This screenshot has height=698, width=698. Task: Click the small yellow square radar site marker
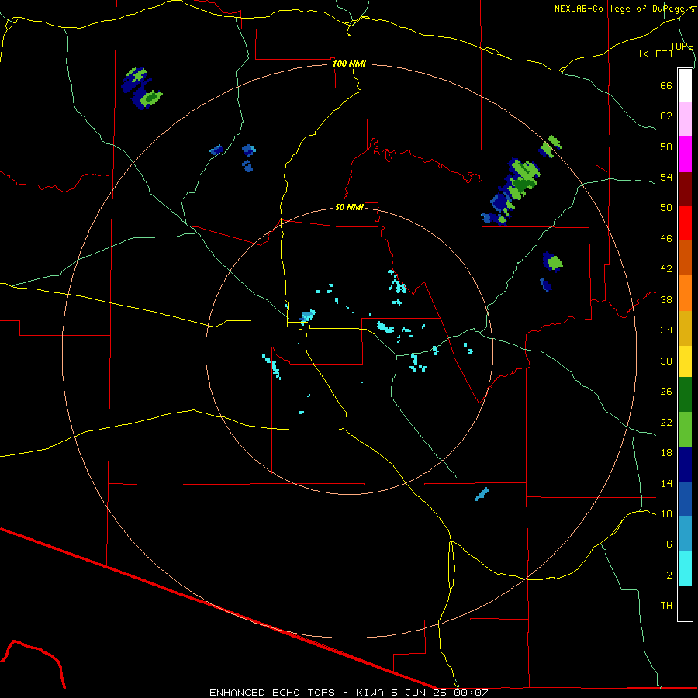pyautogui.click(x=291, y=323)
